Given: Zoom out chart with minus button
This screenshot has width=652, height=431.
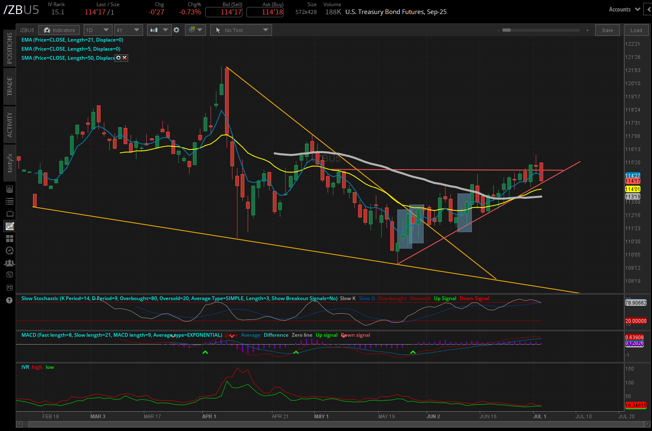Looking at the screenshot, I should 498,30.
